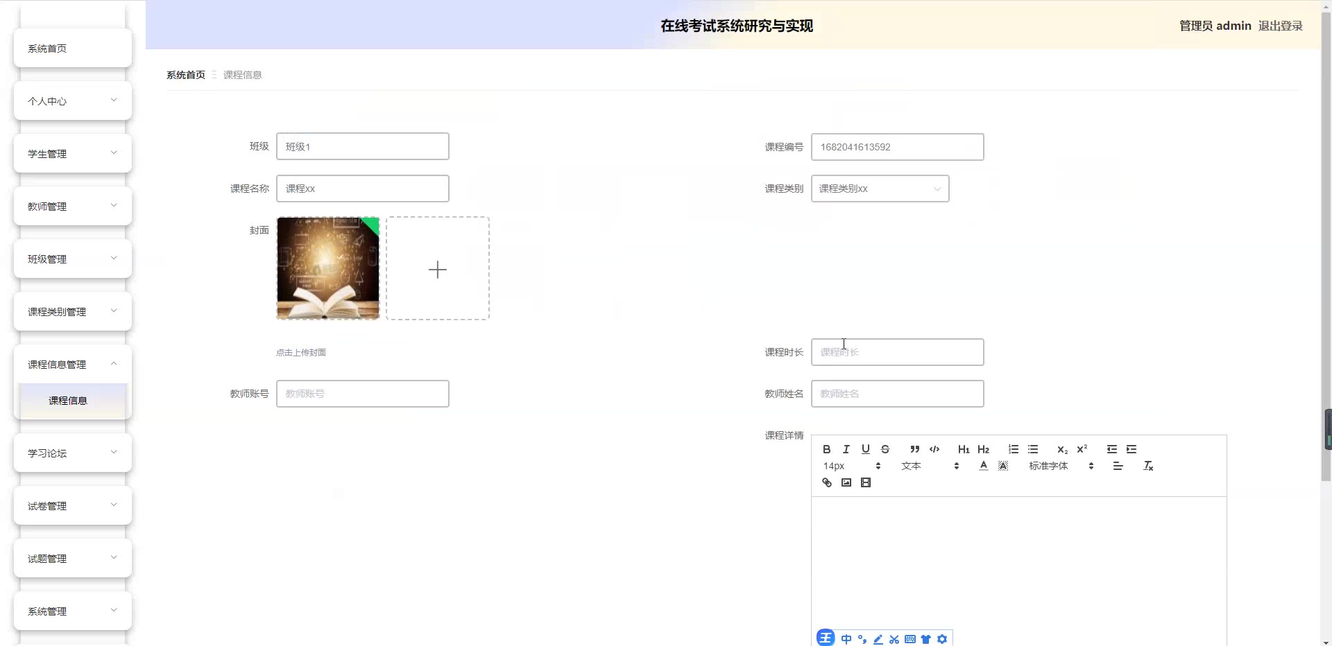Pick a text color with the A icon
The height and width of the screenshot is (646, 1332).
pos(983,466)
